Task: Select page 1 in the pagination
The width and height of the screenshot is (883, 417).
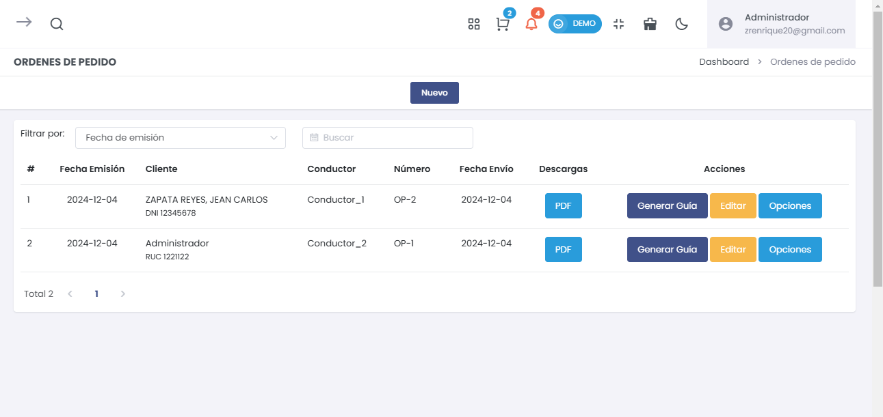Action: click(96, 294)
